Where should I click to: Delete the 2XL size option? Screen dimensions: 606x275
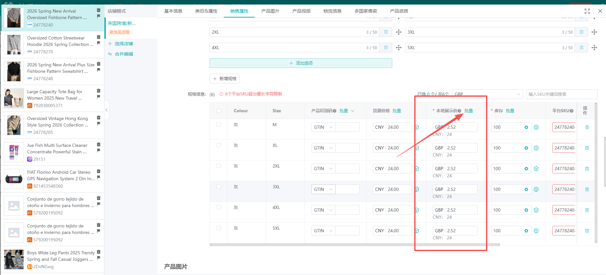tap(386, 32)
